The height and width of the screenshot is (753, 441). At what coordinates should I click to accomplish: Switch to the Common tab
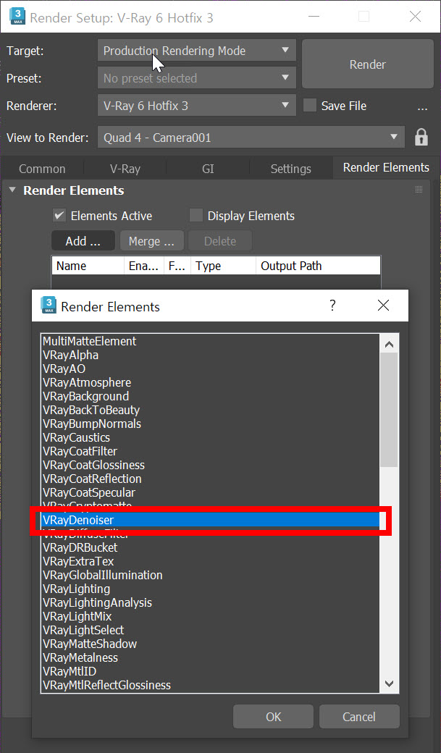pos(42,169)
